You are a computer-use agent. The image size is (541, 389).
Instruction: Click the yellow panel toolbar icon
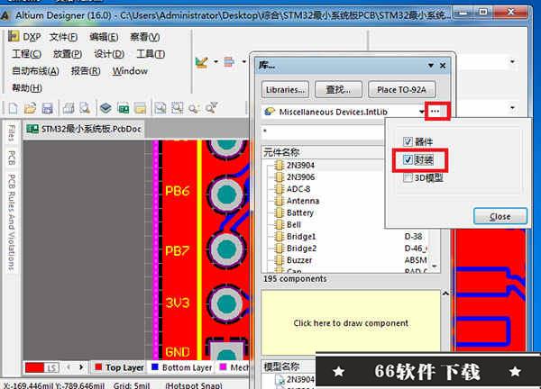140,109
